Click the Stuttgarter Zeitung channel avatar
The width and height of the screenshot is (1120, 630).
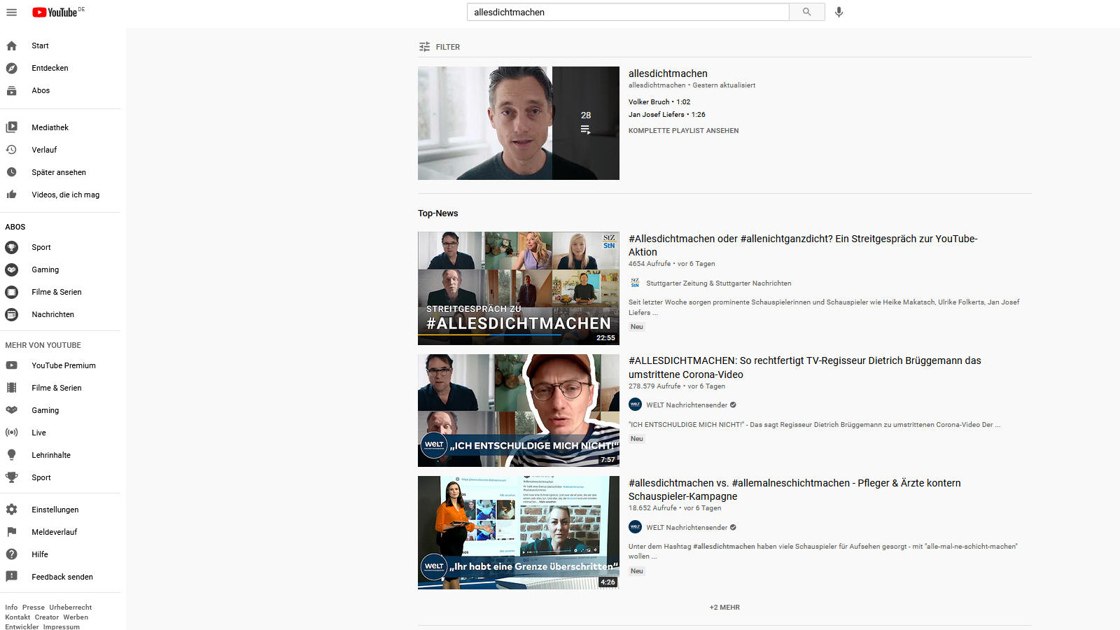click(635, 283)
